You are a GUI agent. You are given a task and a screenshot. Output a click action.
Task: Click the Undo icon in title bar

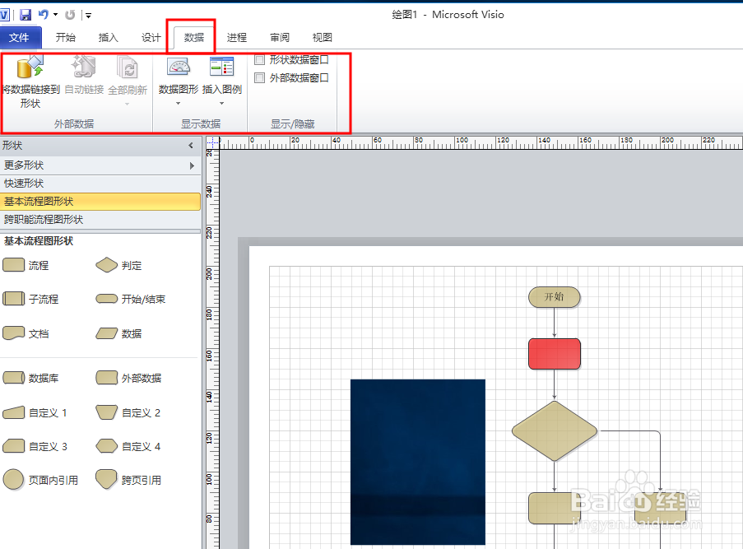click(43, 15)
